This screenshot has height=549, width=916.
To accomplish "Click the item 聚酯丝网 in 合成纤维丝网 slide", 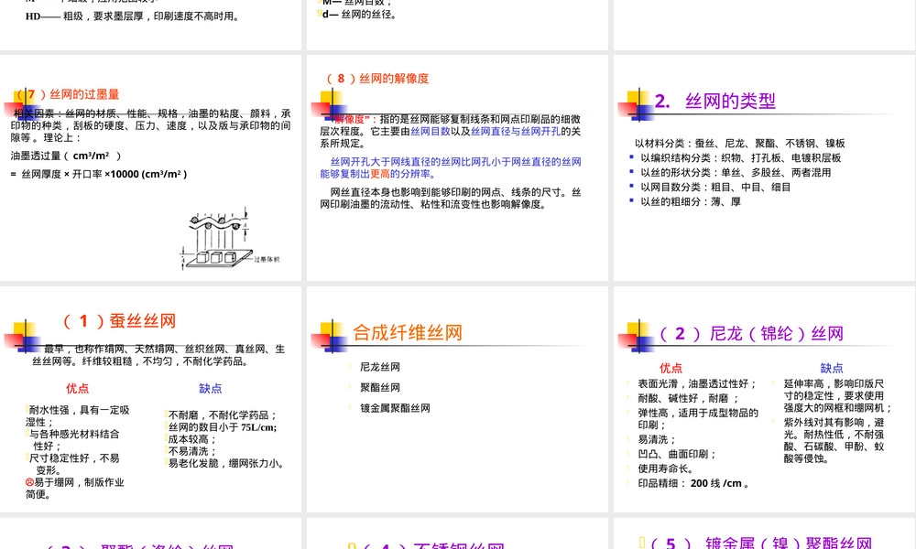I will [x=380, y=387].
